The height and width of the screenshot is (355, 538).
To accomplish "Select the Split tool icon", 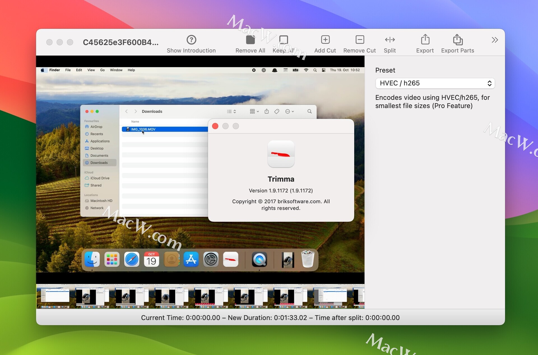I will 390,40.
